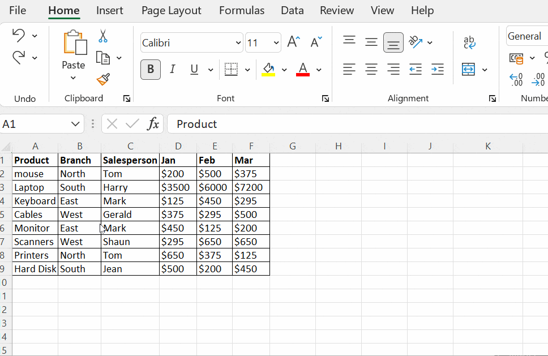Switch to the Formulas tab
The image size is (548, 356).
tap(241, 11)
